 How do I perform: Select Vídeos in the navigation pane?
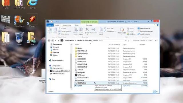tap(54, 55)
